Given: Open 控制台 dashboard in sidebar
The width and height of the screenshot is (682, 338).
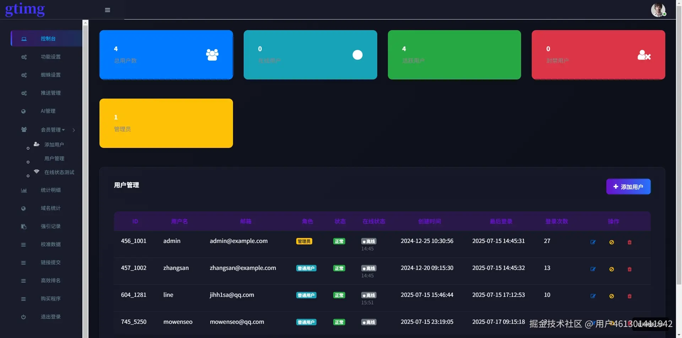Looking at the screenshot, I should [x=47, y=39].
